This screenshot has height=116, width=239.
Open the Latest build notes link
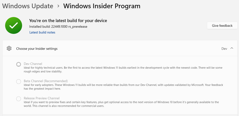(42, 32)
